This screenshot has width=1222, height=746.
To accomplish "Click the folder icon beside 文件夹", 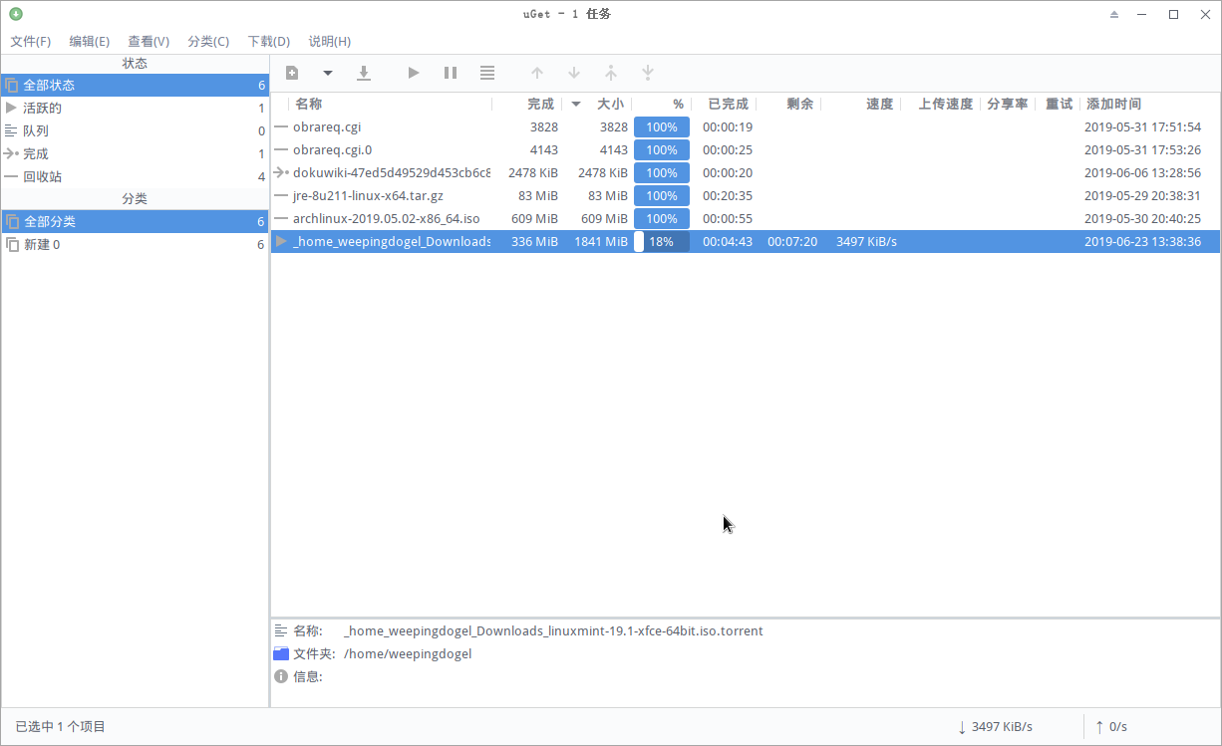I will [280, 653].
